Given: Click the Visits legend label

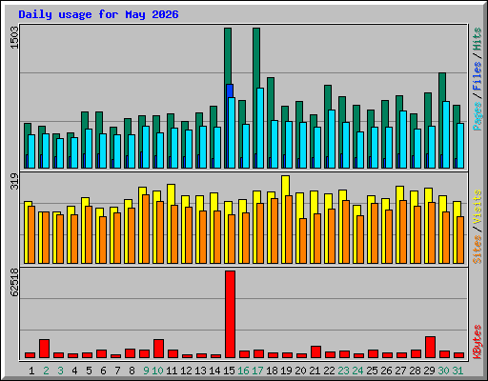Looking at the screenshot, I should tap(478, 207).
